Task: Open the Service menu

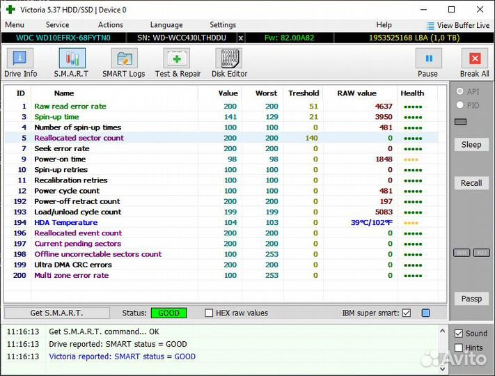Action: [57, 25]
